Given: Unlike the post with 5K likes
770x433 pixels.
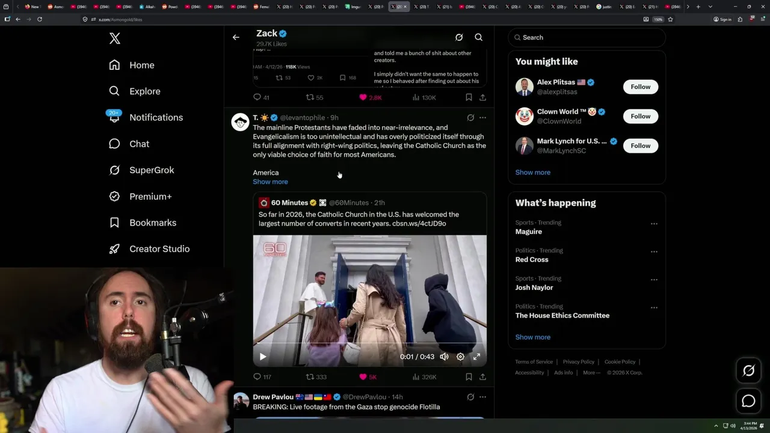Looking at the screenshot, I should pos(368,377).
